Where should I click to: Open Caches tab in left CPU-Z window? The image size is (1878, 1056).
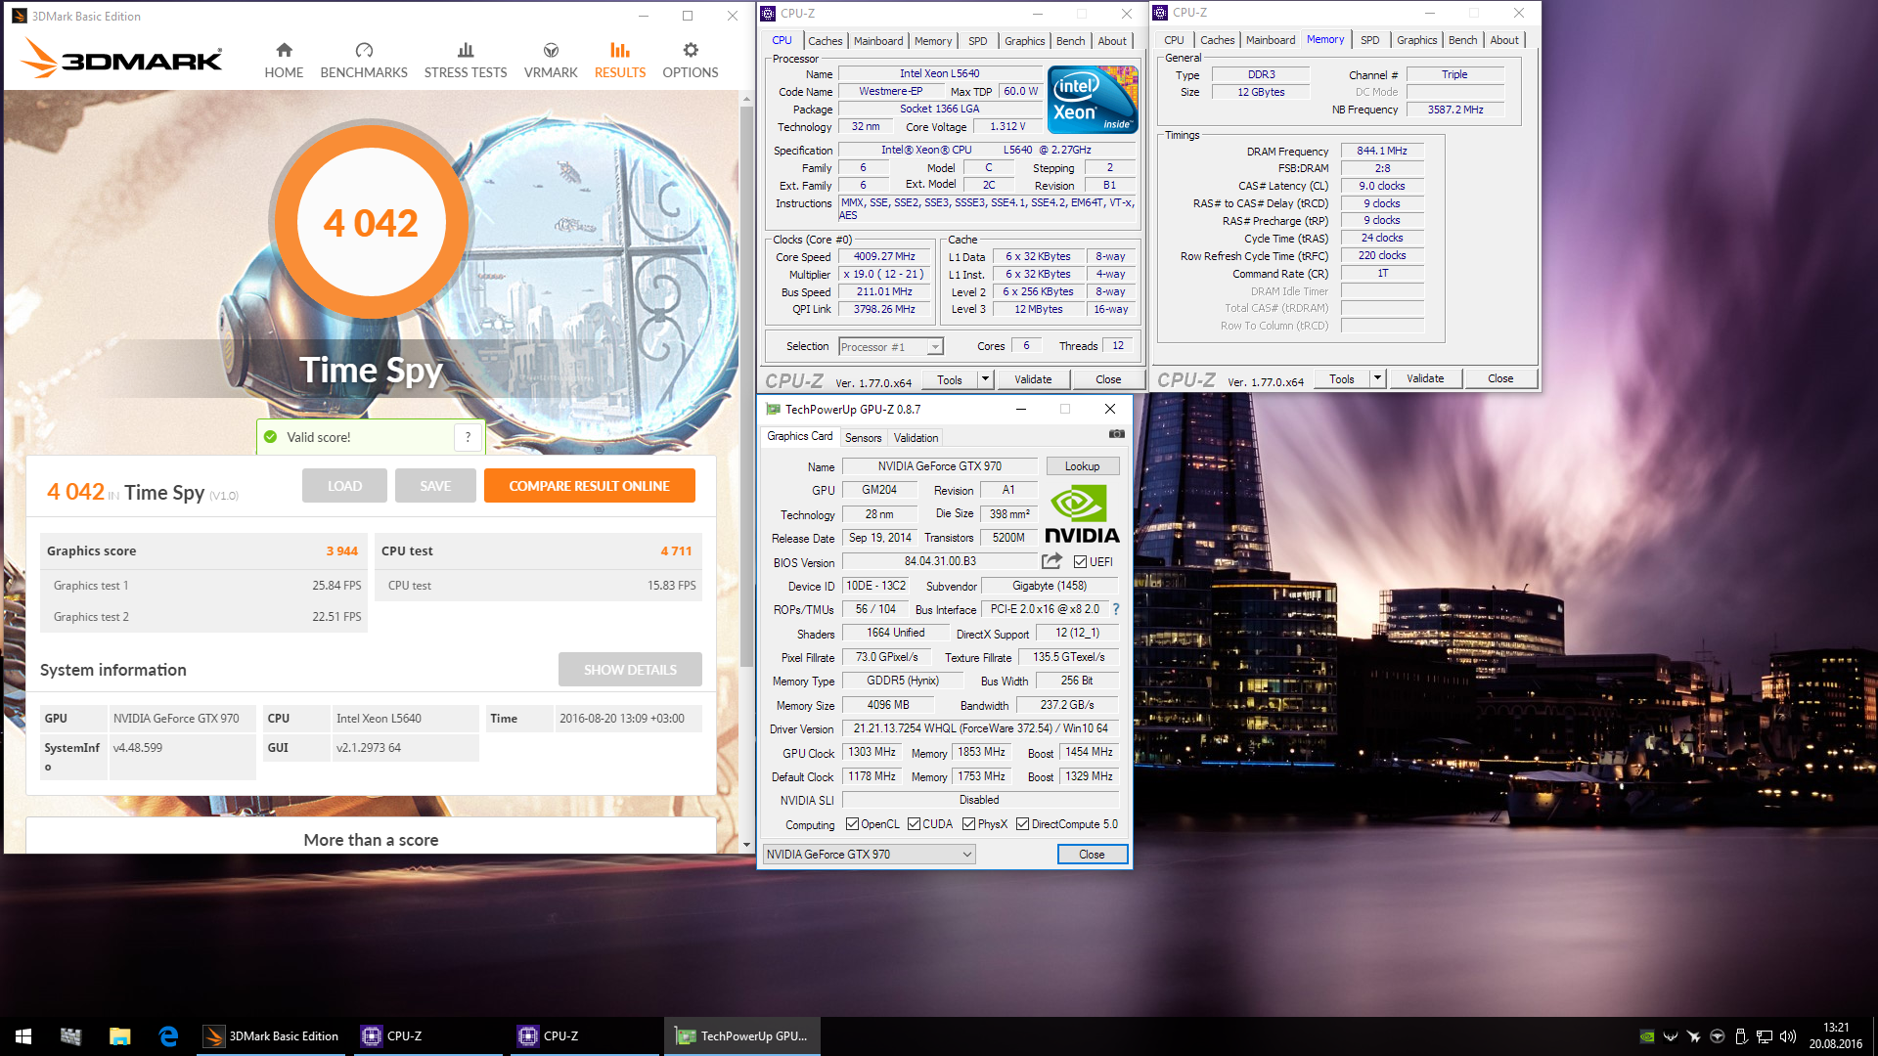pyautogui.click(x=825, y=41)
